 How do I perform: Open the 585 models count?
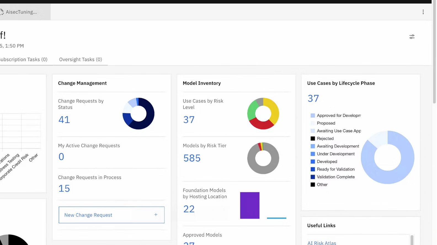point(192,158)
